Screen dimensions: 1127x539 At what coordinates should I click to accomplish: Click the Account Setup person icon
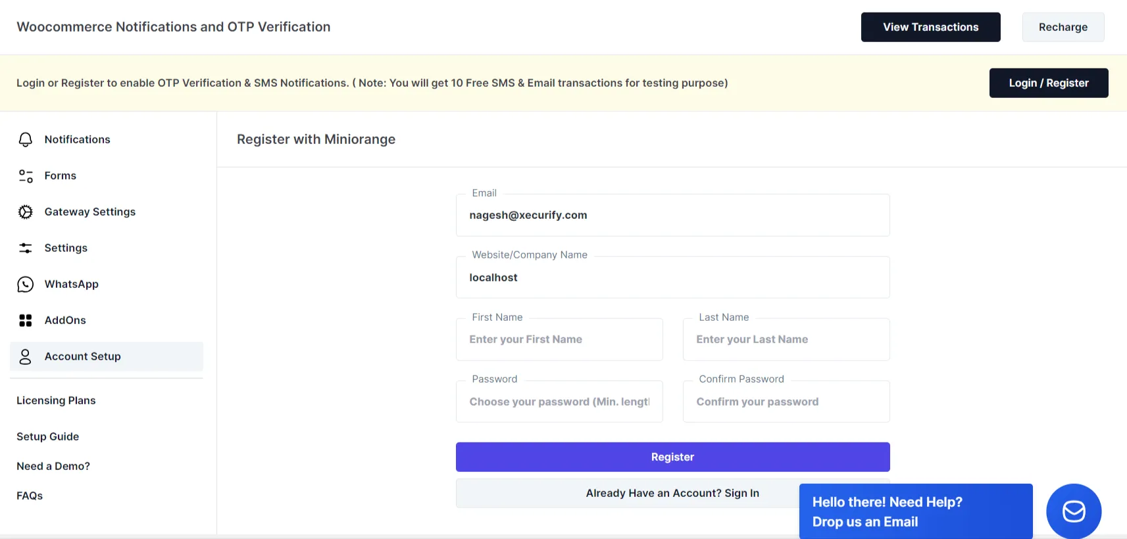pyautogui.click(x=25, y=356)
